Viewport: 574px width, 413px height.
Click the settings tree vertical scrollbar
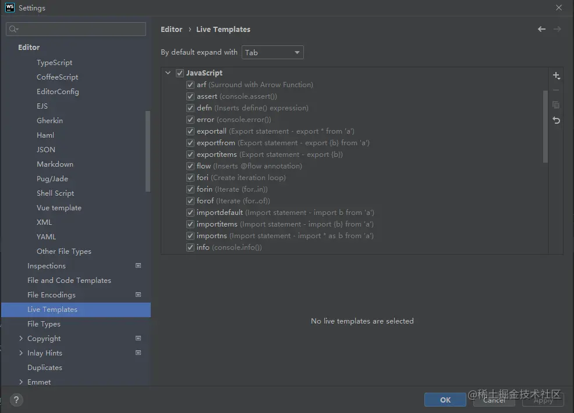coord(148,151)
